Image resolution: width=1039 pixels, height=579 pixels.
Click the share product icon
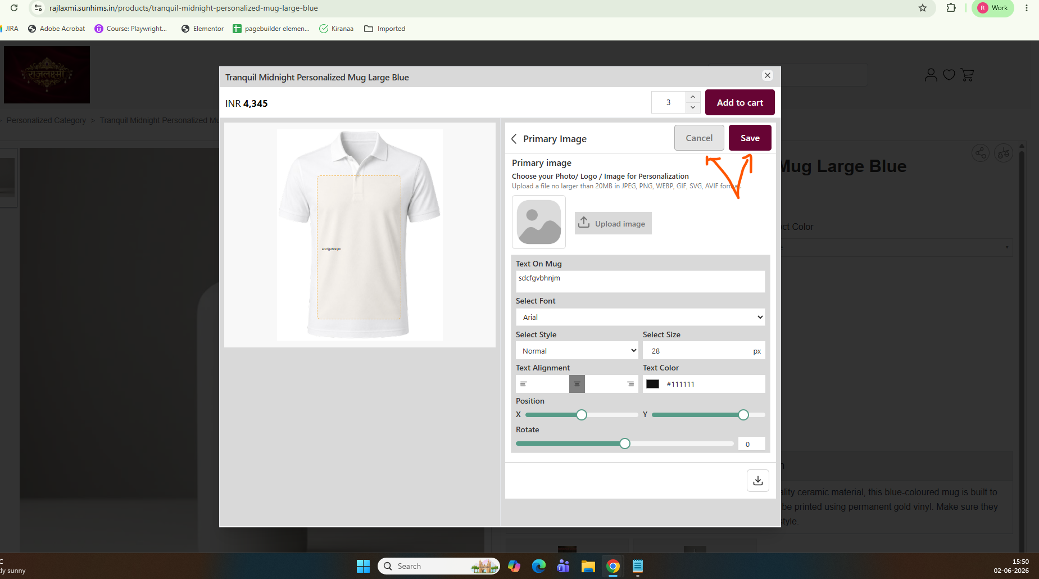click(x=981, y=153)
